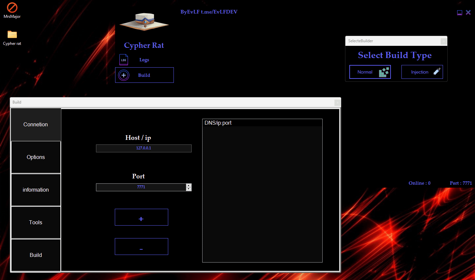Click the plus button to add host

coord(142,217)
